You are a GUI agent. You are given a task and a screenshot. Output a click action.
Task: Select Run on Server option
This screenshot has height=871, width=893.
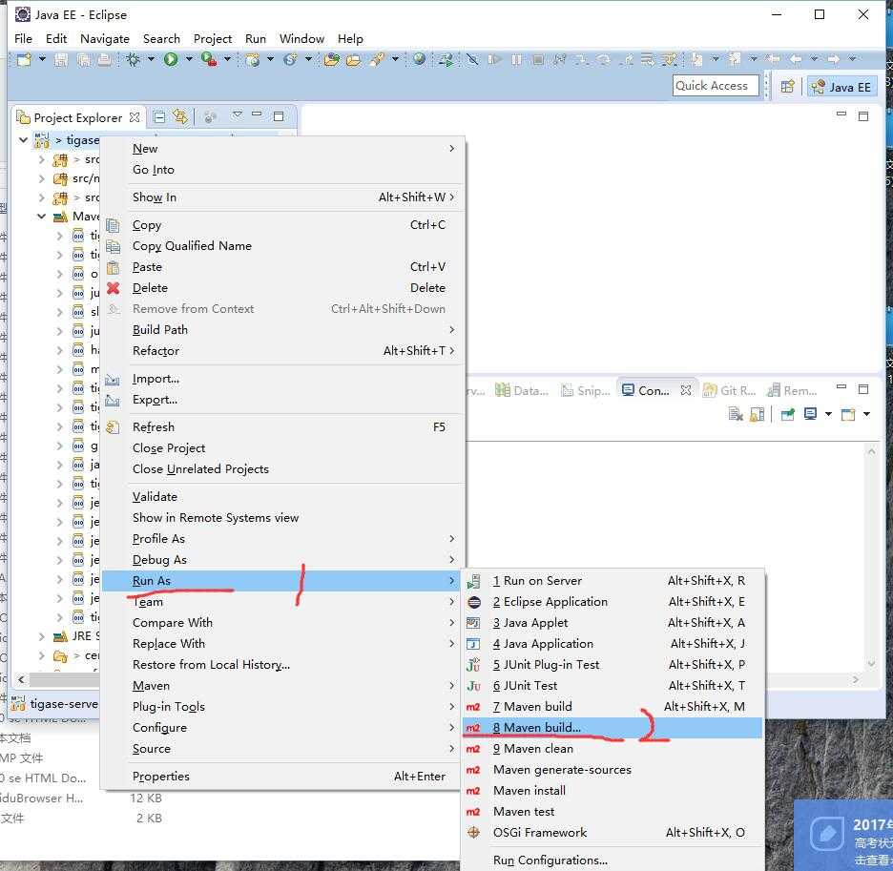612,580
